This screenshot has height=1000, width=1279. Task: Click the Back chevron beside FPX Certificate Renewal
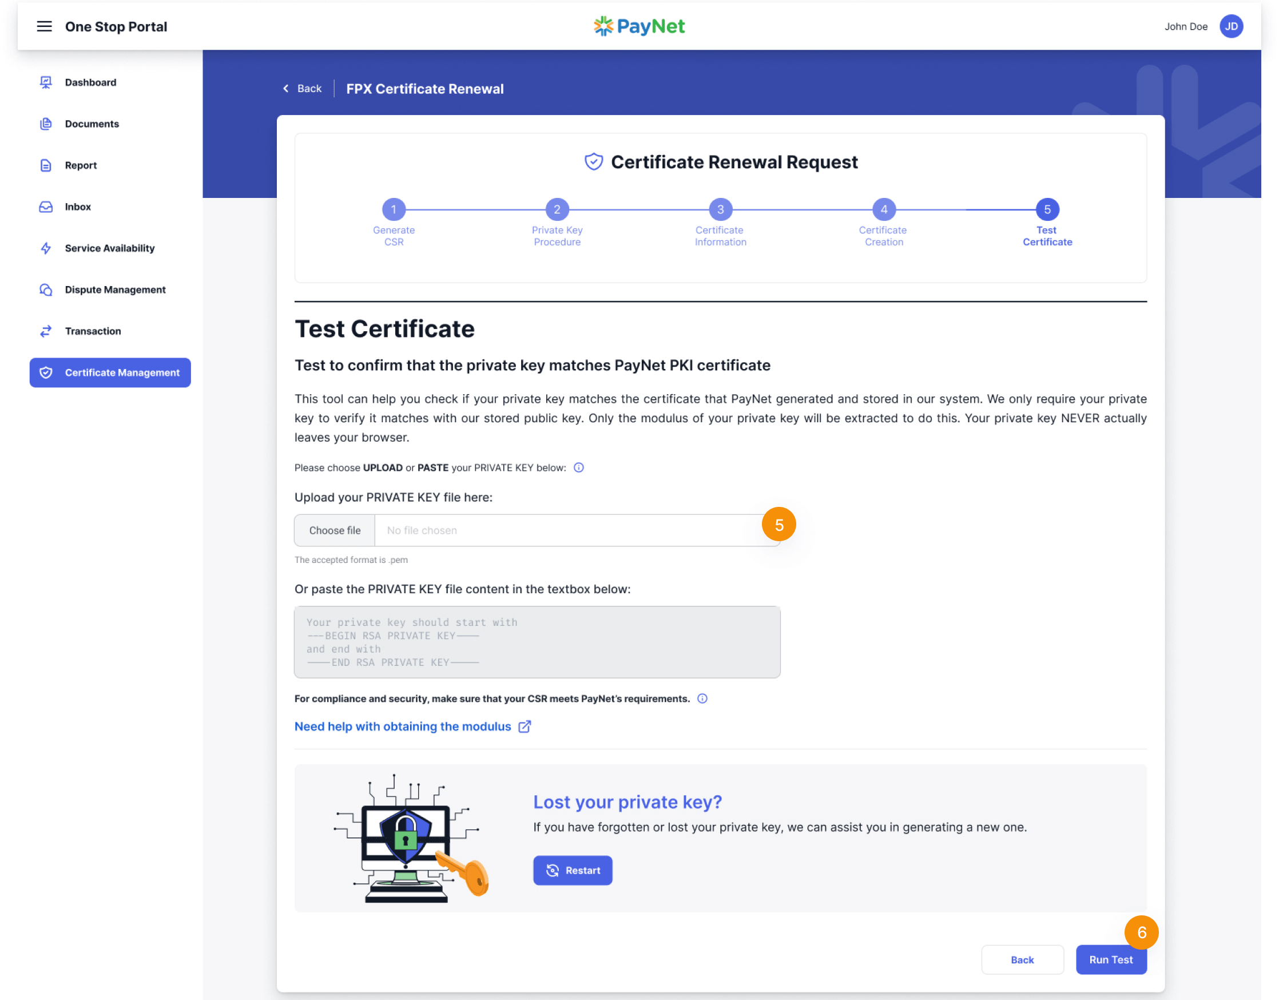pos(286,88)
